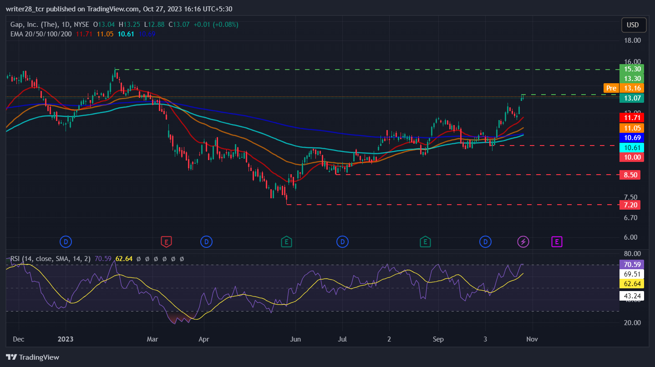
Task: Click the 6.00 price axis tick
Action: [x=631, y=237]
